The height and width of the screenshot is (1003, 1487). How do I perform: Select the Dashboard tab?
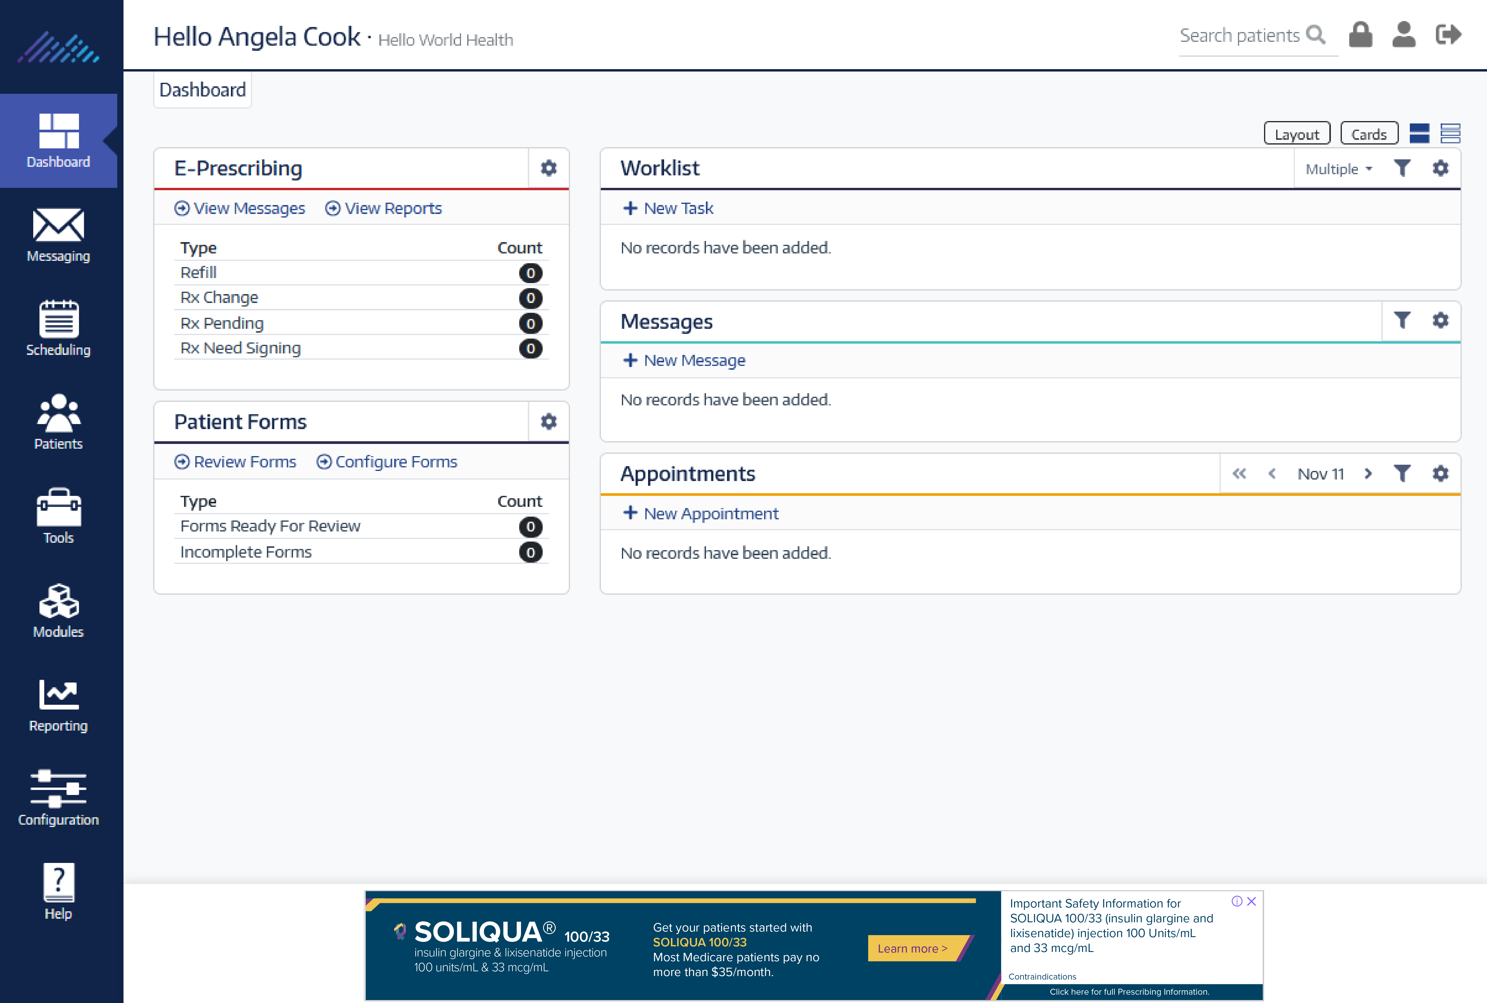(x=202, y=90)
